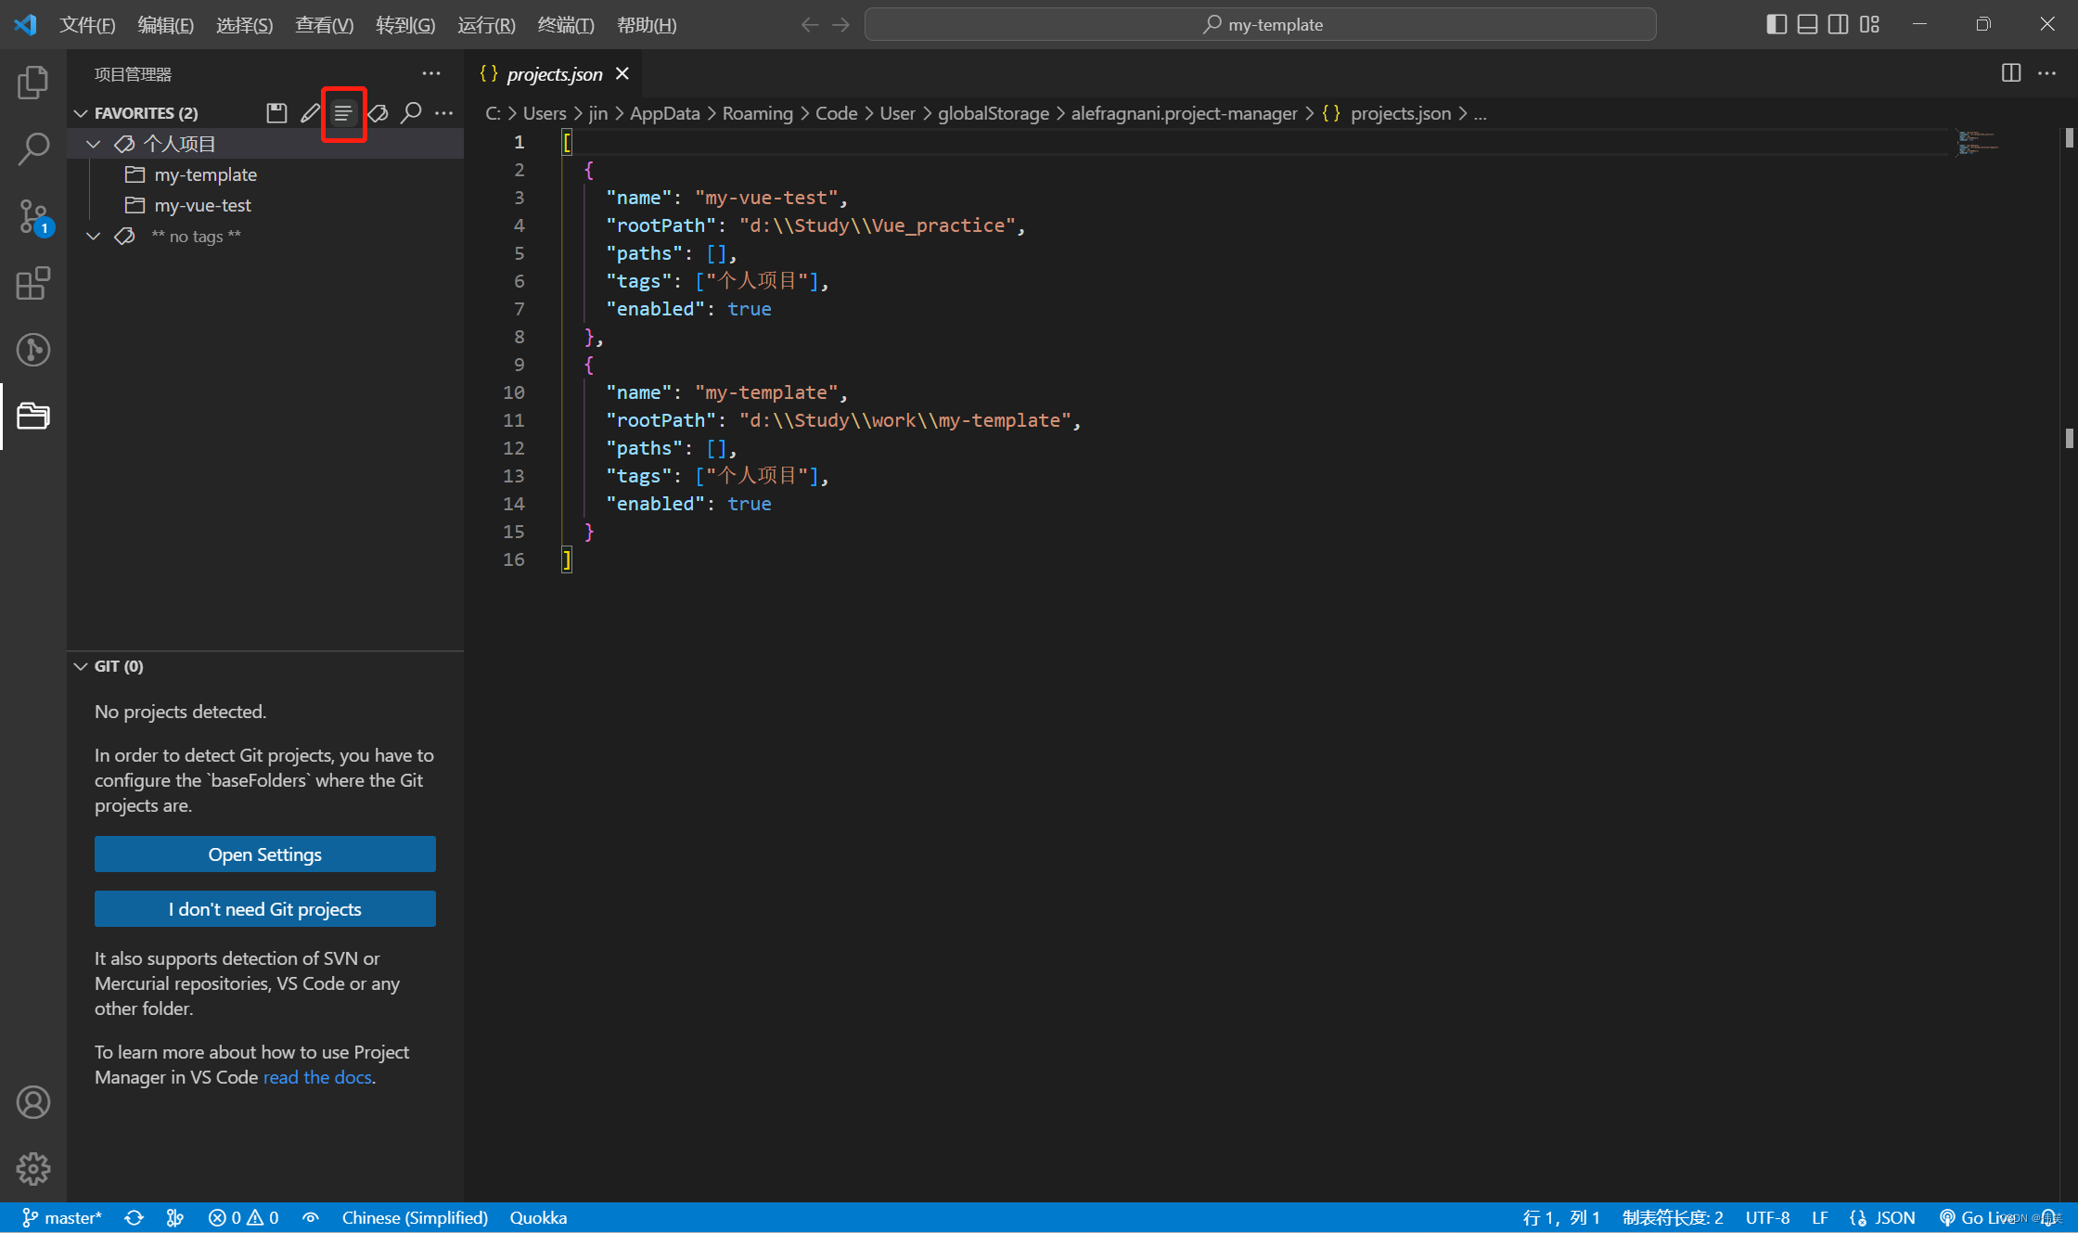Screen dimensions: 2078x1233
Task: Toggle the primary side bar layout button
Action: pyautogui.click(x=1776, y=24)
